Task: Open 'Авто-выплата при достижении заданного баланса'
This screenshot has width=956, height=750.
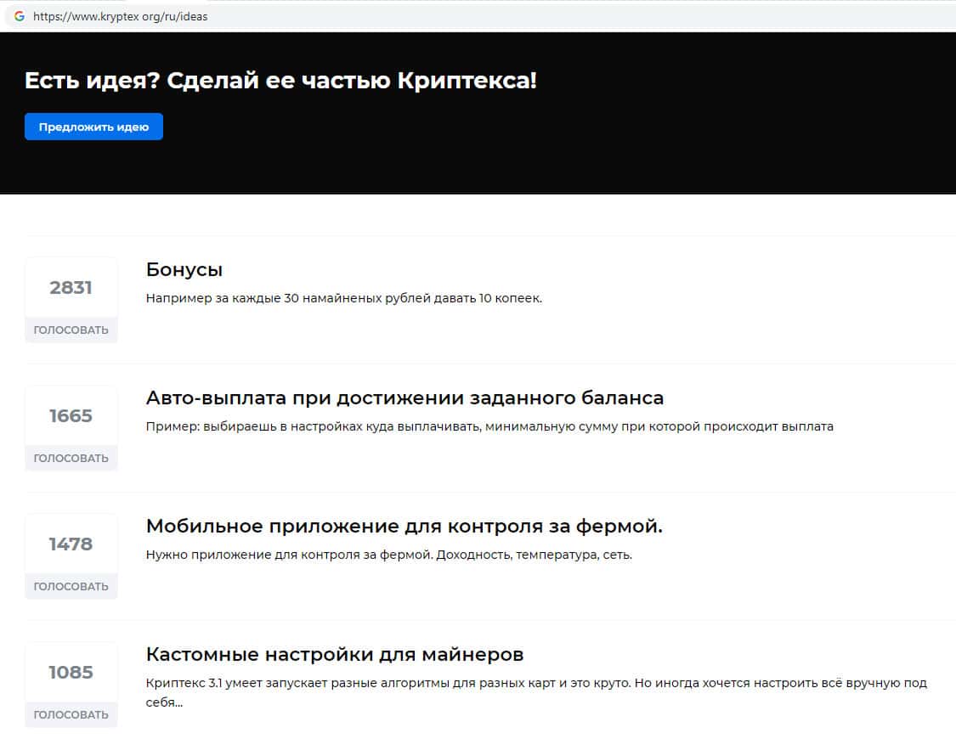Action: 404,398
